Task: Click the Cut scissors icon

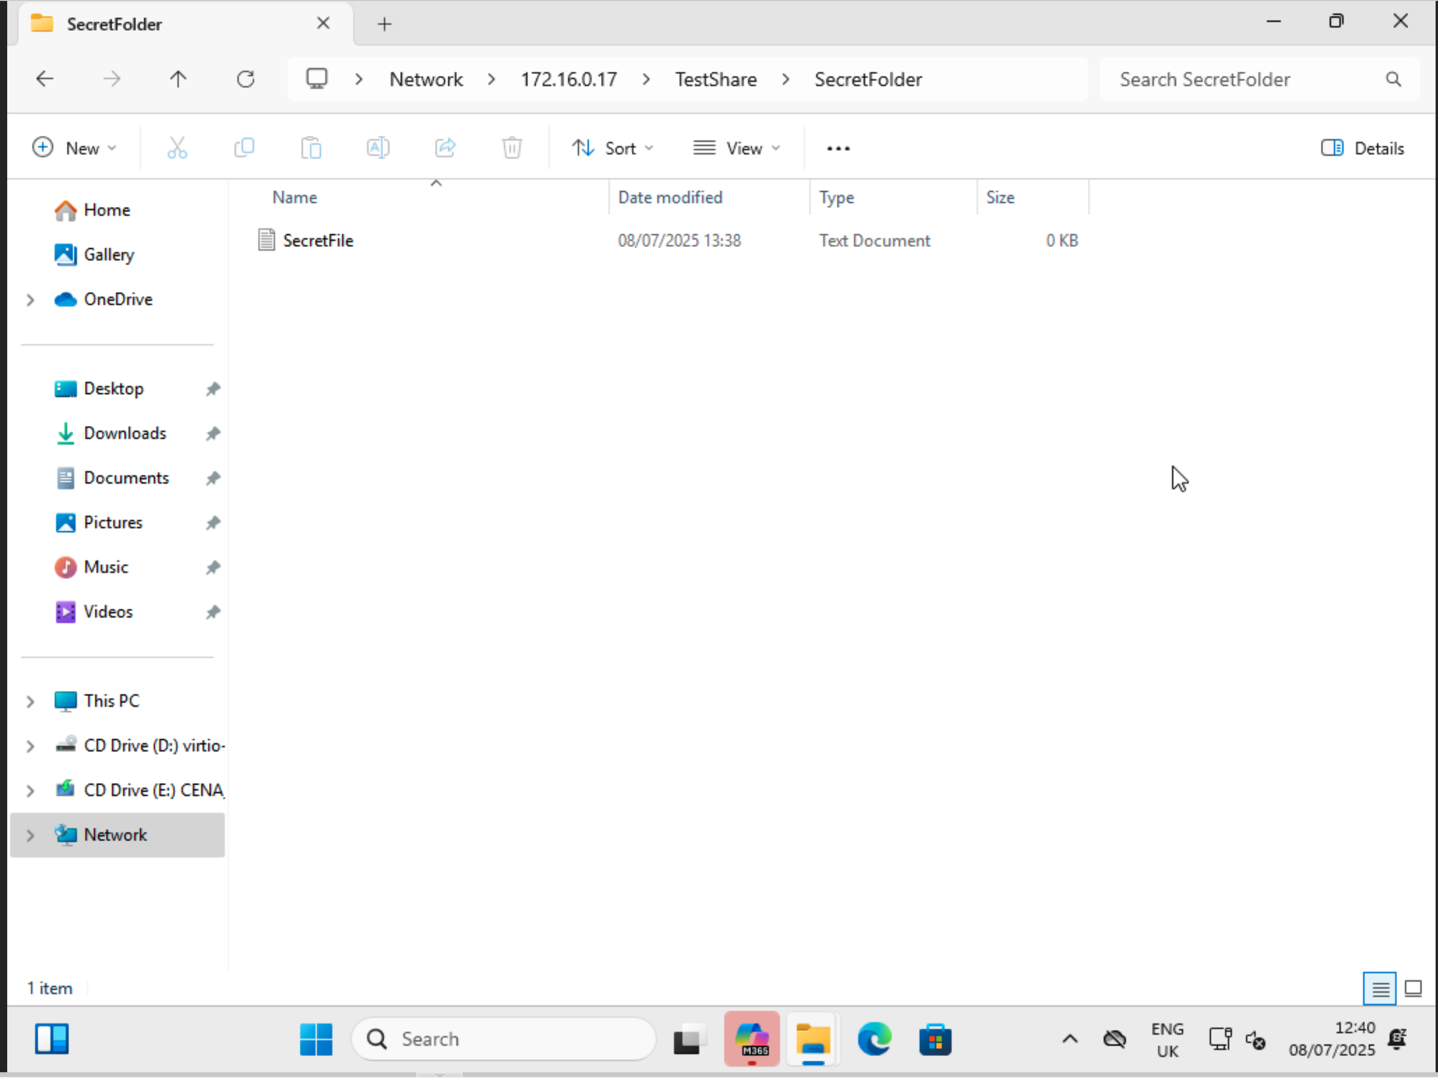Action: (x=177, y=148)
